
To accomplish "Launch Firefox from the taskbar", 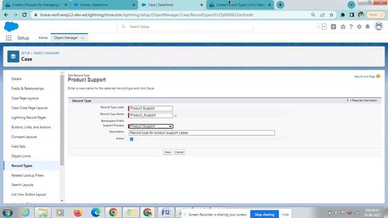I will coord(78,213).
